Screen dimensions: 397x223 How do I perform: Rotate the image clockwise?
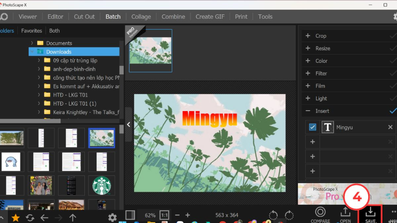289,215
